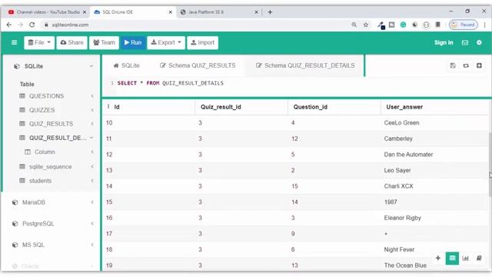Bookmark this page with star icon
This screenshot has height=277, width=492.
366,25
